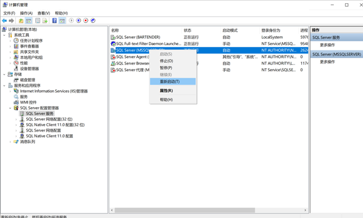This screenshot has width=363, height=218.
Task: Click the SQL Server 服务 header in actions pane
Action: click(337, 37)
